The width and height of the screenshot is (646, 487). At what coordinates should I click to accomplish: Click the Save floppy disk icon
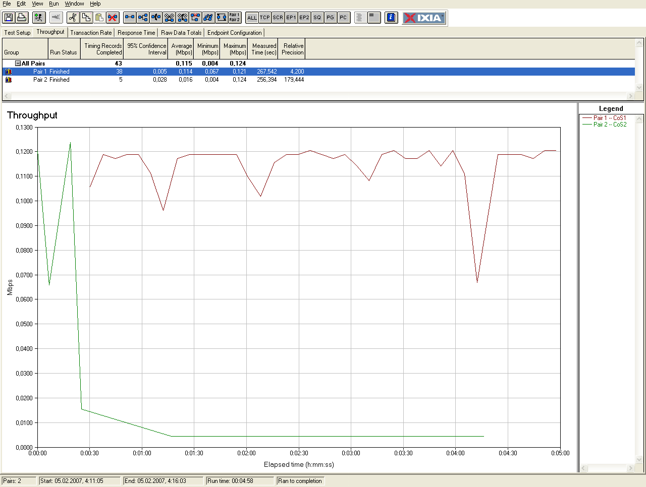9,18
